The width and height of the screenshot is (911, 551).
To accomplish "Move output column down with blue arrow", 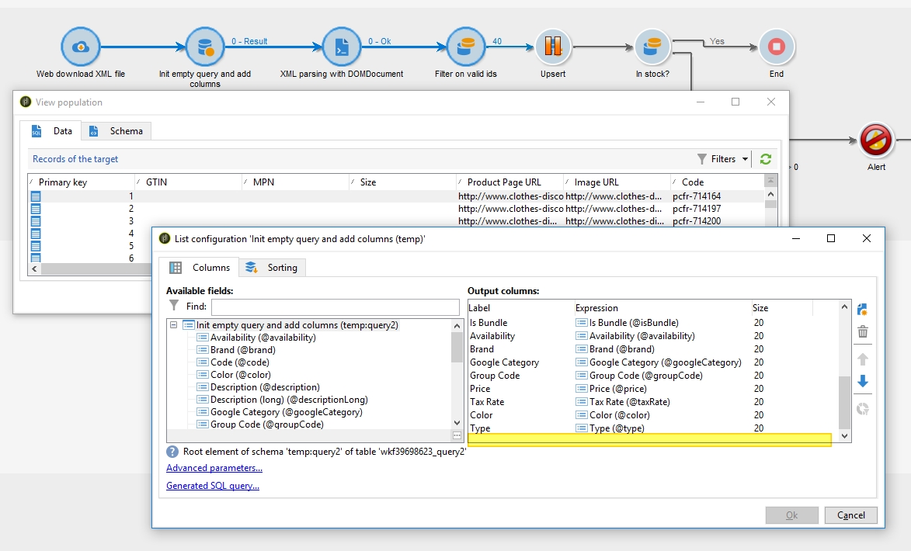I will point(862,382).
